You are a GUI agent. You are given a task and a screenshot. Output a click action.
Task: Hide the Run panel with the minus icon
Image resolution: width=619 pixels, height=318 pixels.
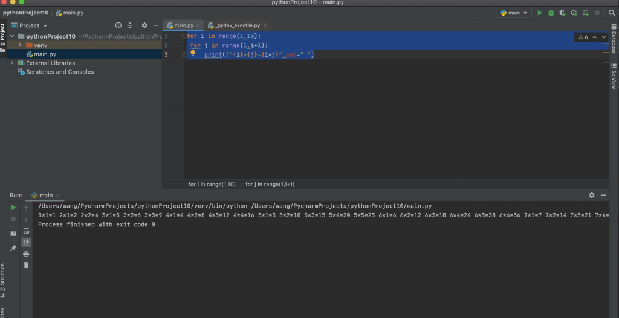point(603,195)
